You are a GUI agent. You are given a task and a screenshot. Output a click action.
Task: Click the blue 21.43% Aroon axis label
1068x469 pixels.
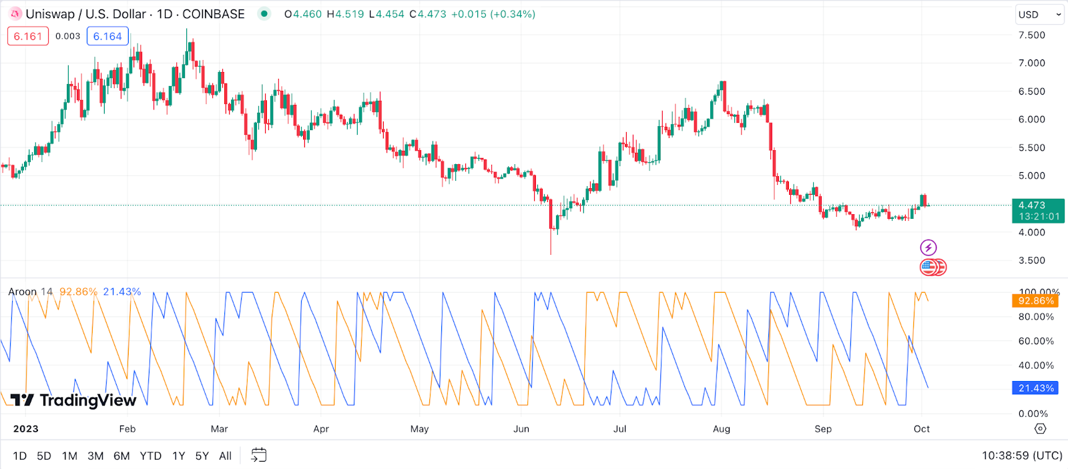(1036, 388)
